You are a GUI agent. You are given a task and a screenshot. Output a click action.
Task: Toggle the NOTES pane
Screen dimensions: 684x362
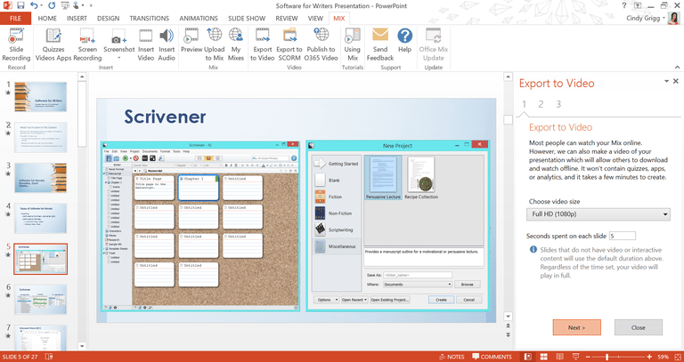pos(452,357)
